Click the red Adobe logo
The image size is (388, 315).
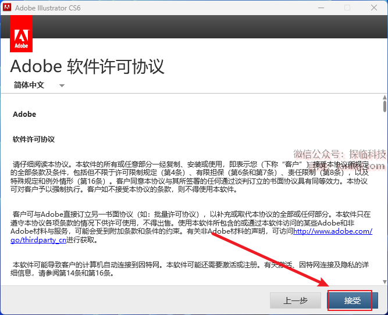(x=22, y=34)
